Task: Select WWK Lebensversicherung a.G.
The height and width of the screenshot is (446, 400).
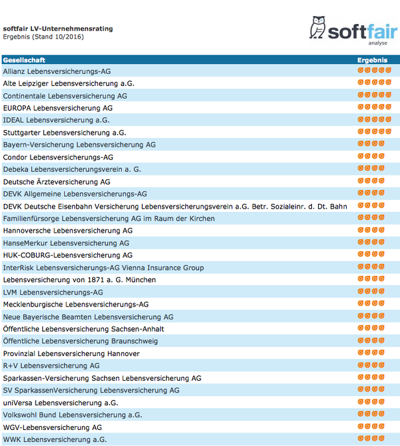Action: pyautogui.click(x=55, y=440)
